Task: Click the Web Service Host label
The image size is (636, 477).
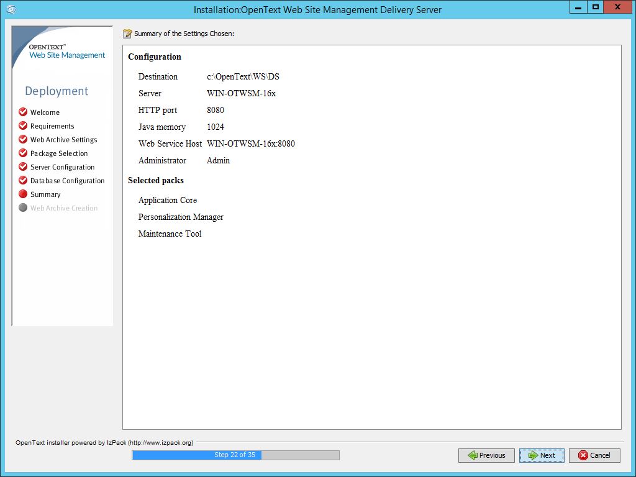Action: 170,143
